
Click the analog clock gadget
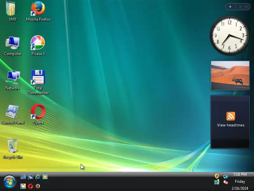(230, 35)
